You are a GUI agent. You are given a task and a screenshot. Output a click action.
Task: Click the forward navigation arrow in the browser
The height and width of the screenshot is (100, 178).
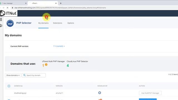tap(3, 8)
